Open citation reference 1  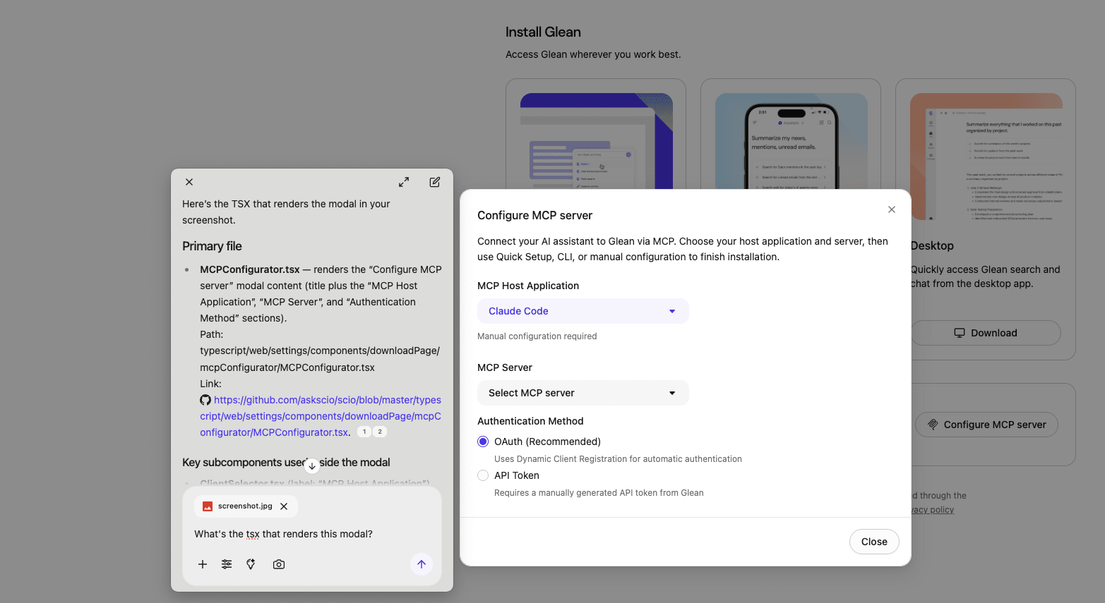[364, 432]
